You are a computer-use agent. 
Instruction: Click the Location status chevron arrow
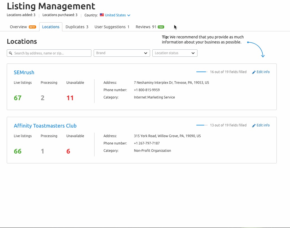click(193, 53)
